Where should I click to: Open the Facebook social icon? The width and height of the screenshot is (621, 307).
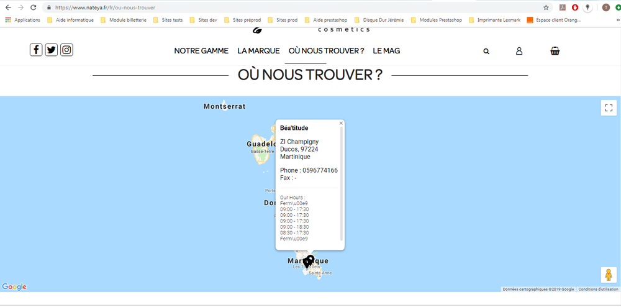(x=36, y=50)
